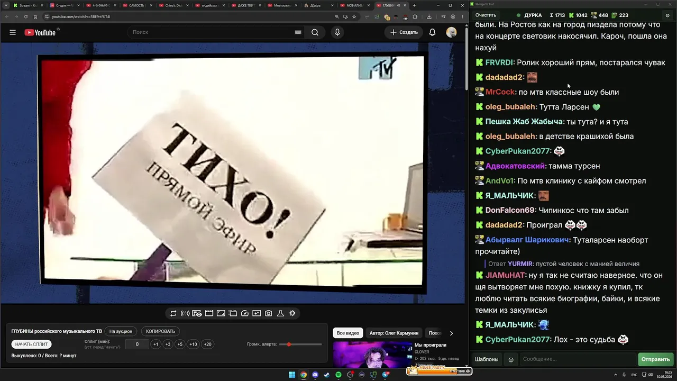Open the Chrome extensions puzzle icon
Image resolution: width=677 pixels, height=381 pixels.
pos(414,16)
